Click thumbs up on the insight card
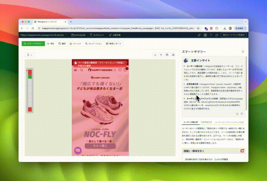 coord(237,114)
